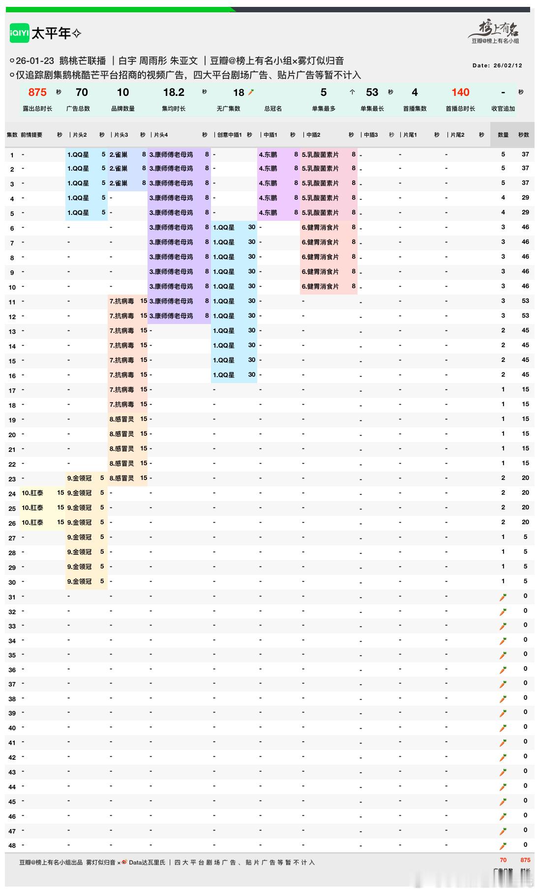
Task: Click the carrot icon in episode 42 row
Action: point(503,757)
